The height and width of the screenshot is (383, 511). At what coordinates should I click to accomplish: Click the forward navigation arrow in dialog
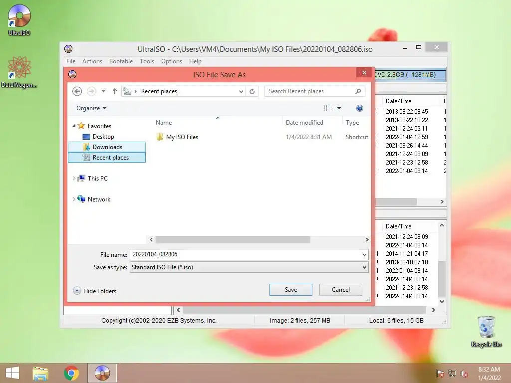[91, 91]
